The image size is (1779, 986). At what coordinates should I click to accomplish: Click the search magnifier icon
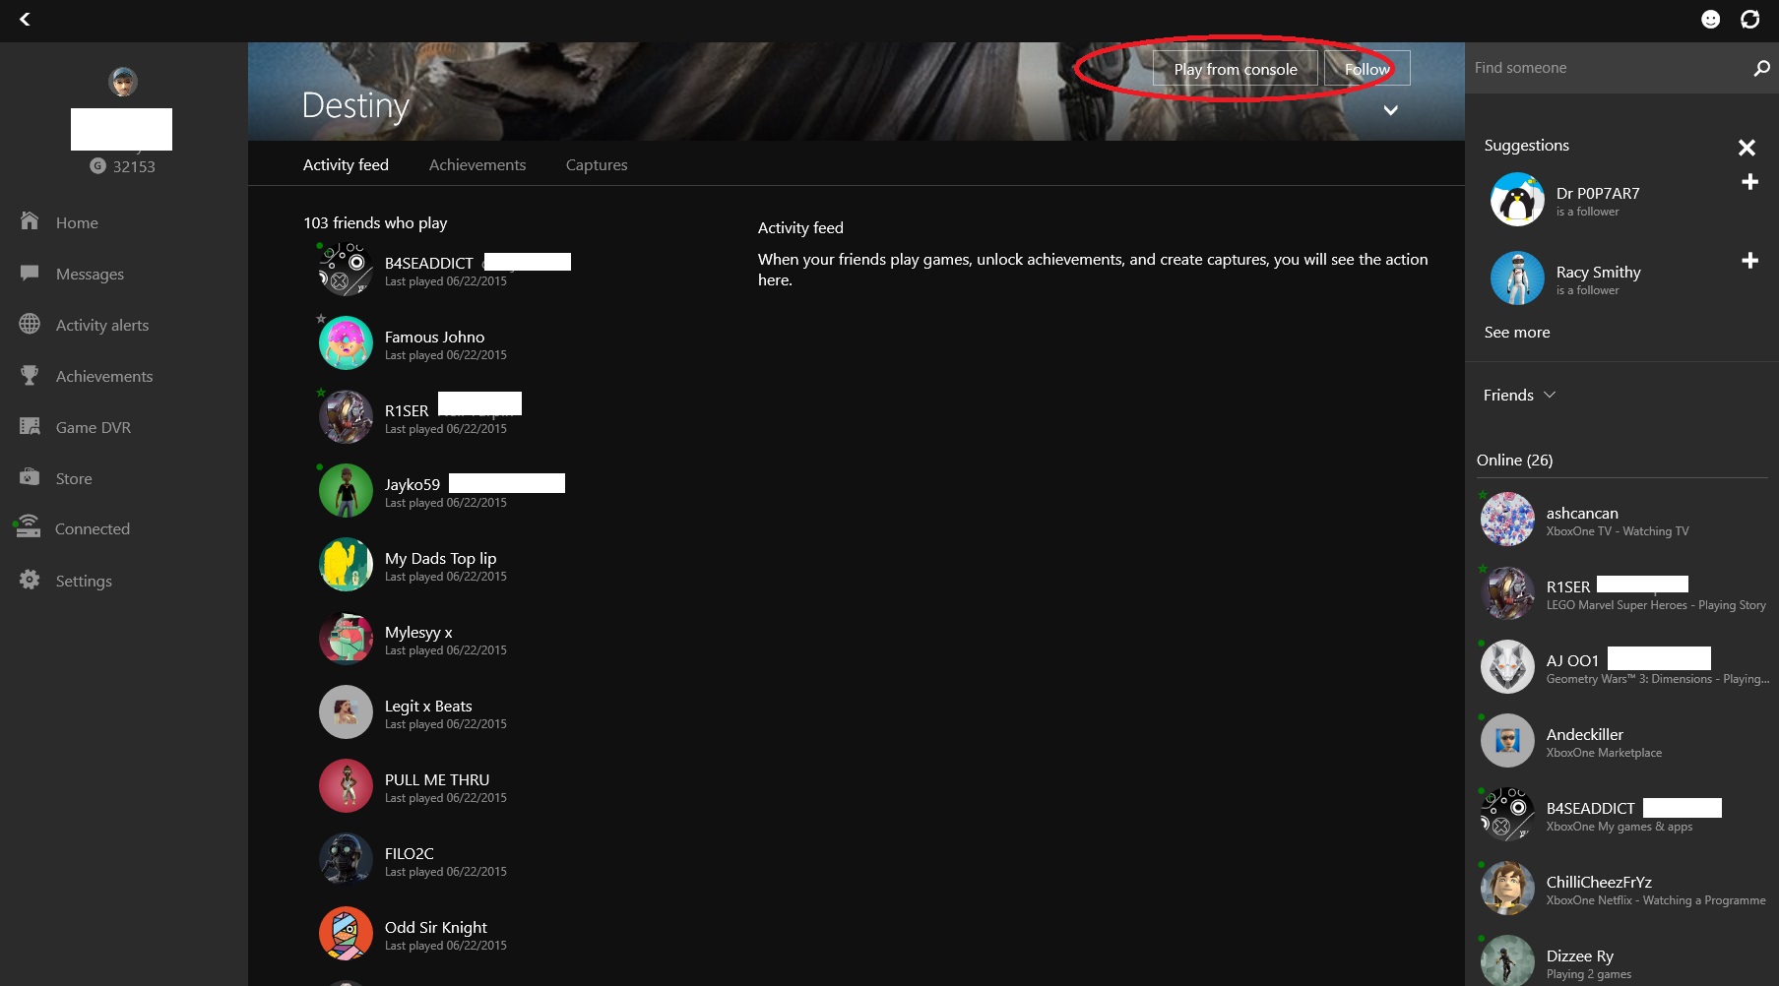1761,68
